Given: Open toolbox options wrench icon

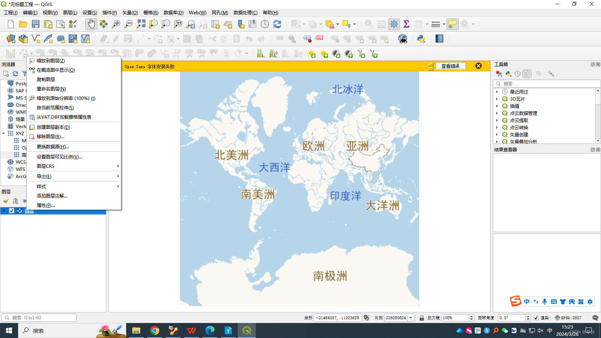Looking at the screenshot, I should [551, 74].
